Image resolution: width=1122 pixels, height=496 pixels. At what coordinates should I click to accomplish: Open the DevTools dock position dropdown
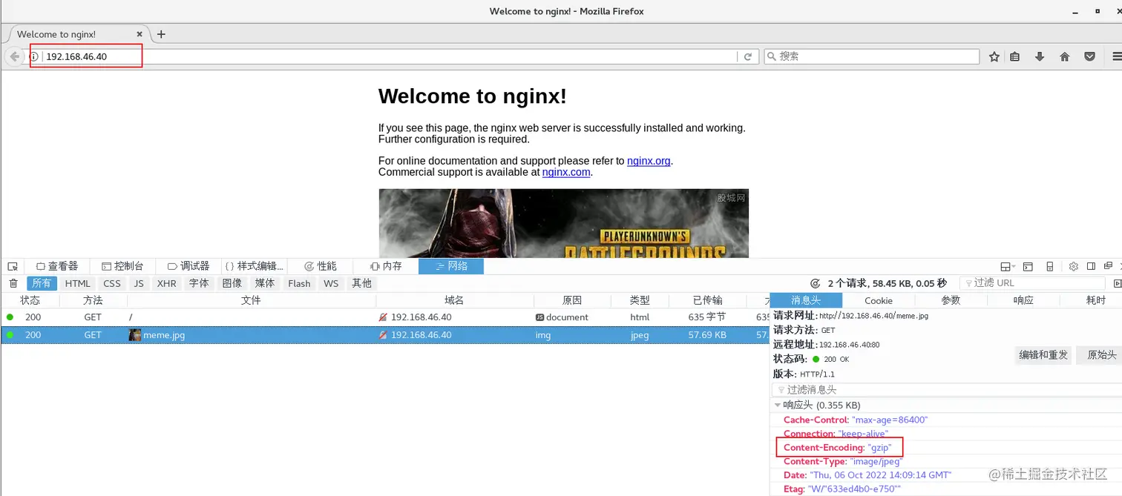pos(1006,265)
